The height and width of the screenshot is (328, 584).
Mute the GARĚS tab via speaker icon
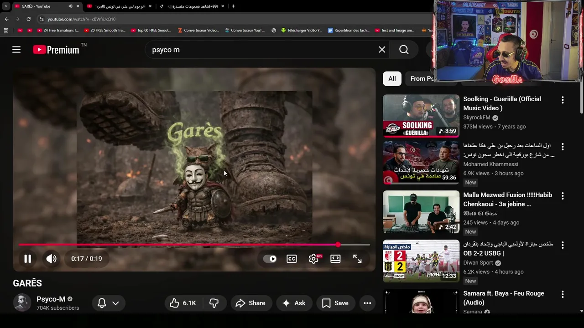70,6
